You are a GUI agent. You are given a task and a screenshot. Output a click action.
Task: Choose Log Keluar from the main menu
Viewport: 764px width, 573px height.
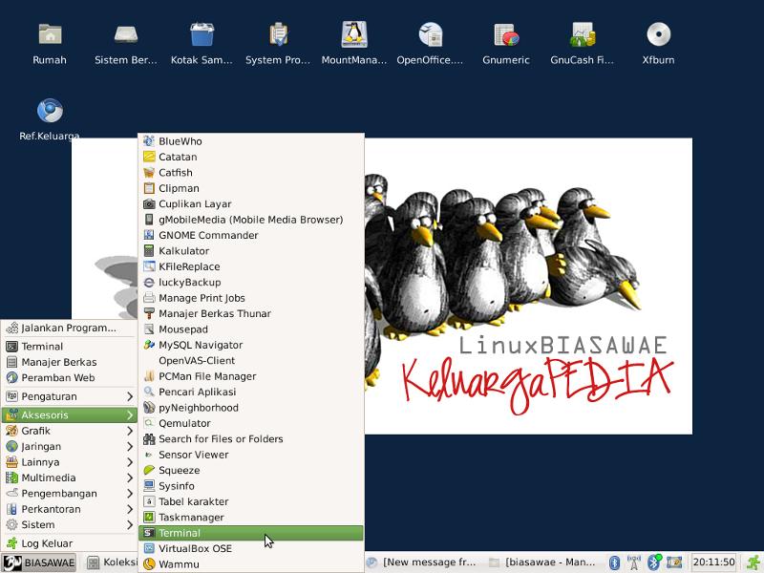pos(46,543)
